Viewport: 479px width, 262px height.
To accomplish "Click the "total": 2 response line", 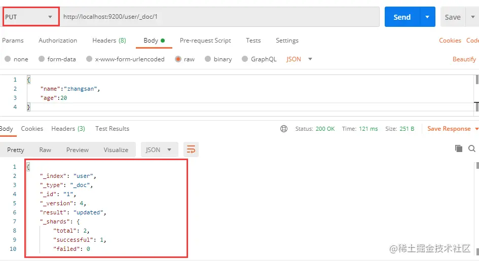I will click(71, 231).
